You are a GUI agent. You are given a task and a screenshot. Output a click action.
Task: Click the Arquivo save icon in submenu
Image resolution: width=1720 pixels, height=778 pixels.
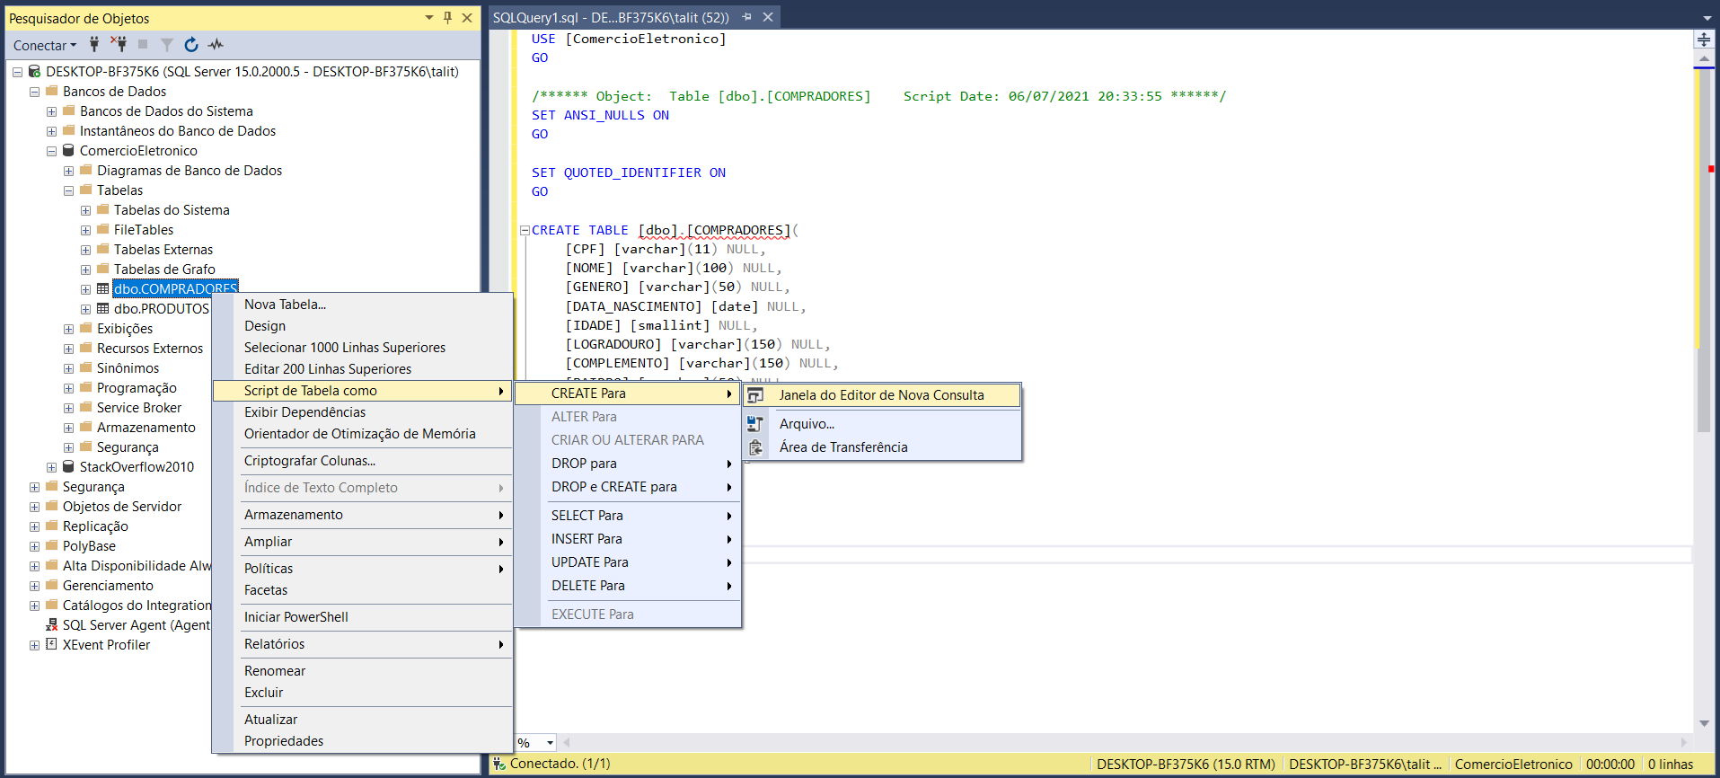point(755,424)
